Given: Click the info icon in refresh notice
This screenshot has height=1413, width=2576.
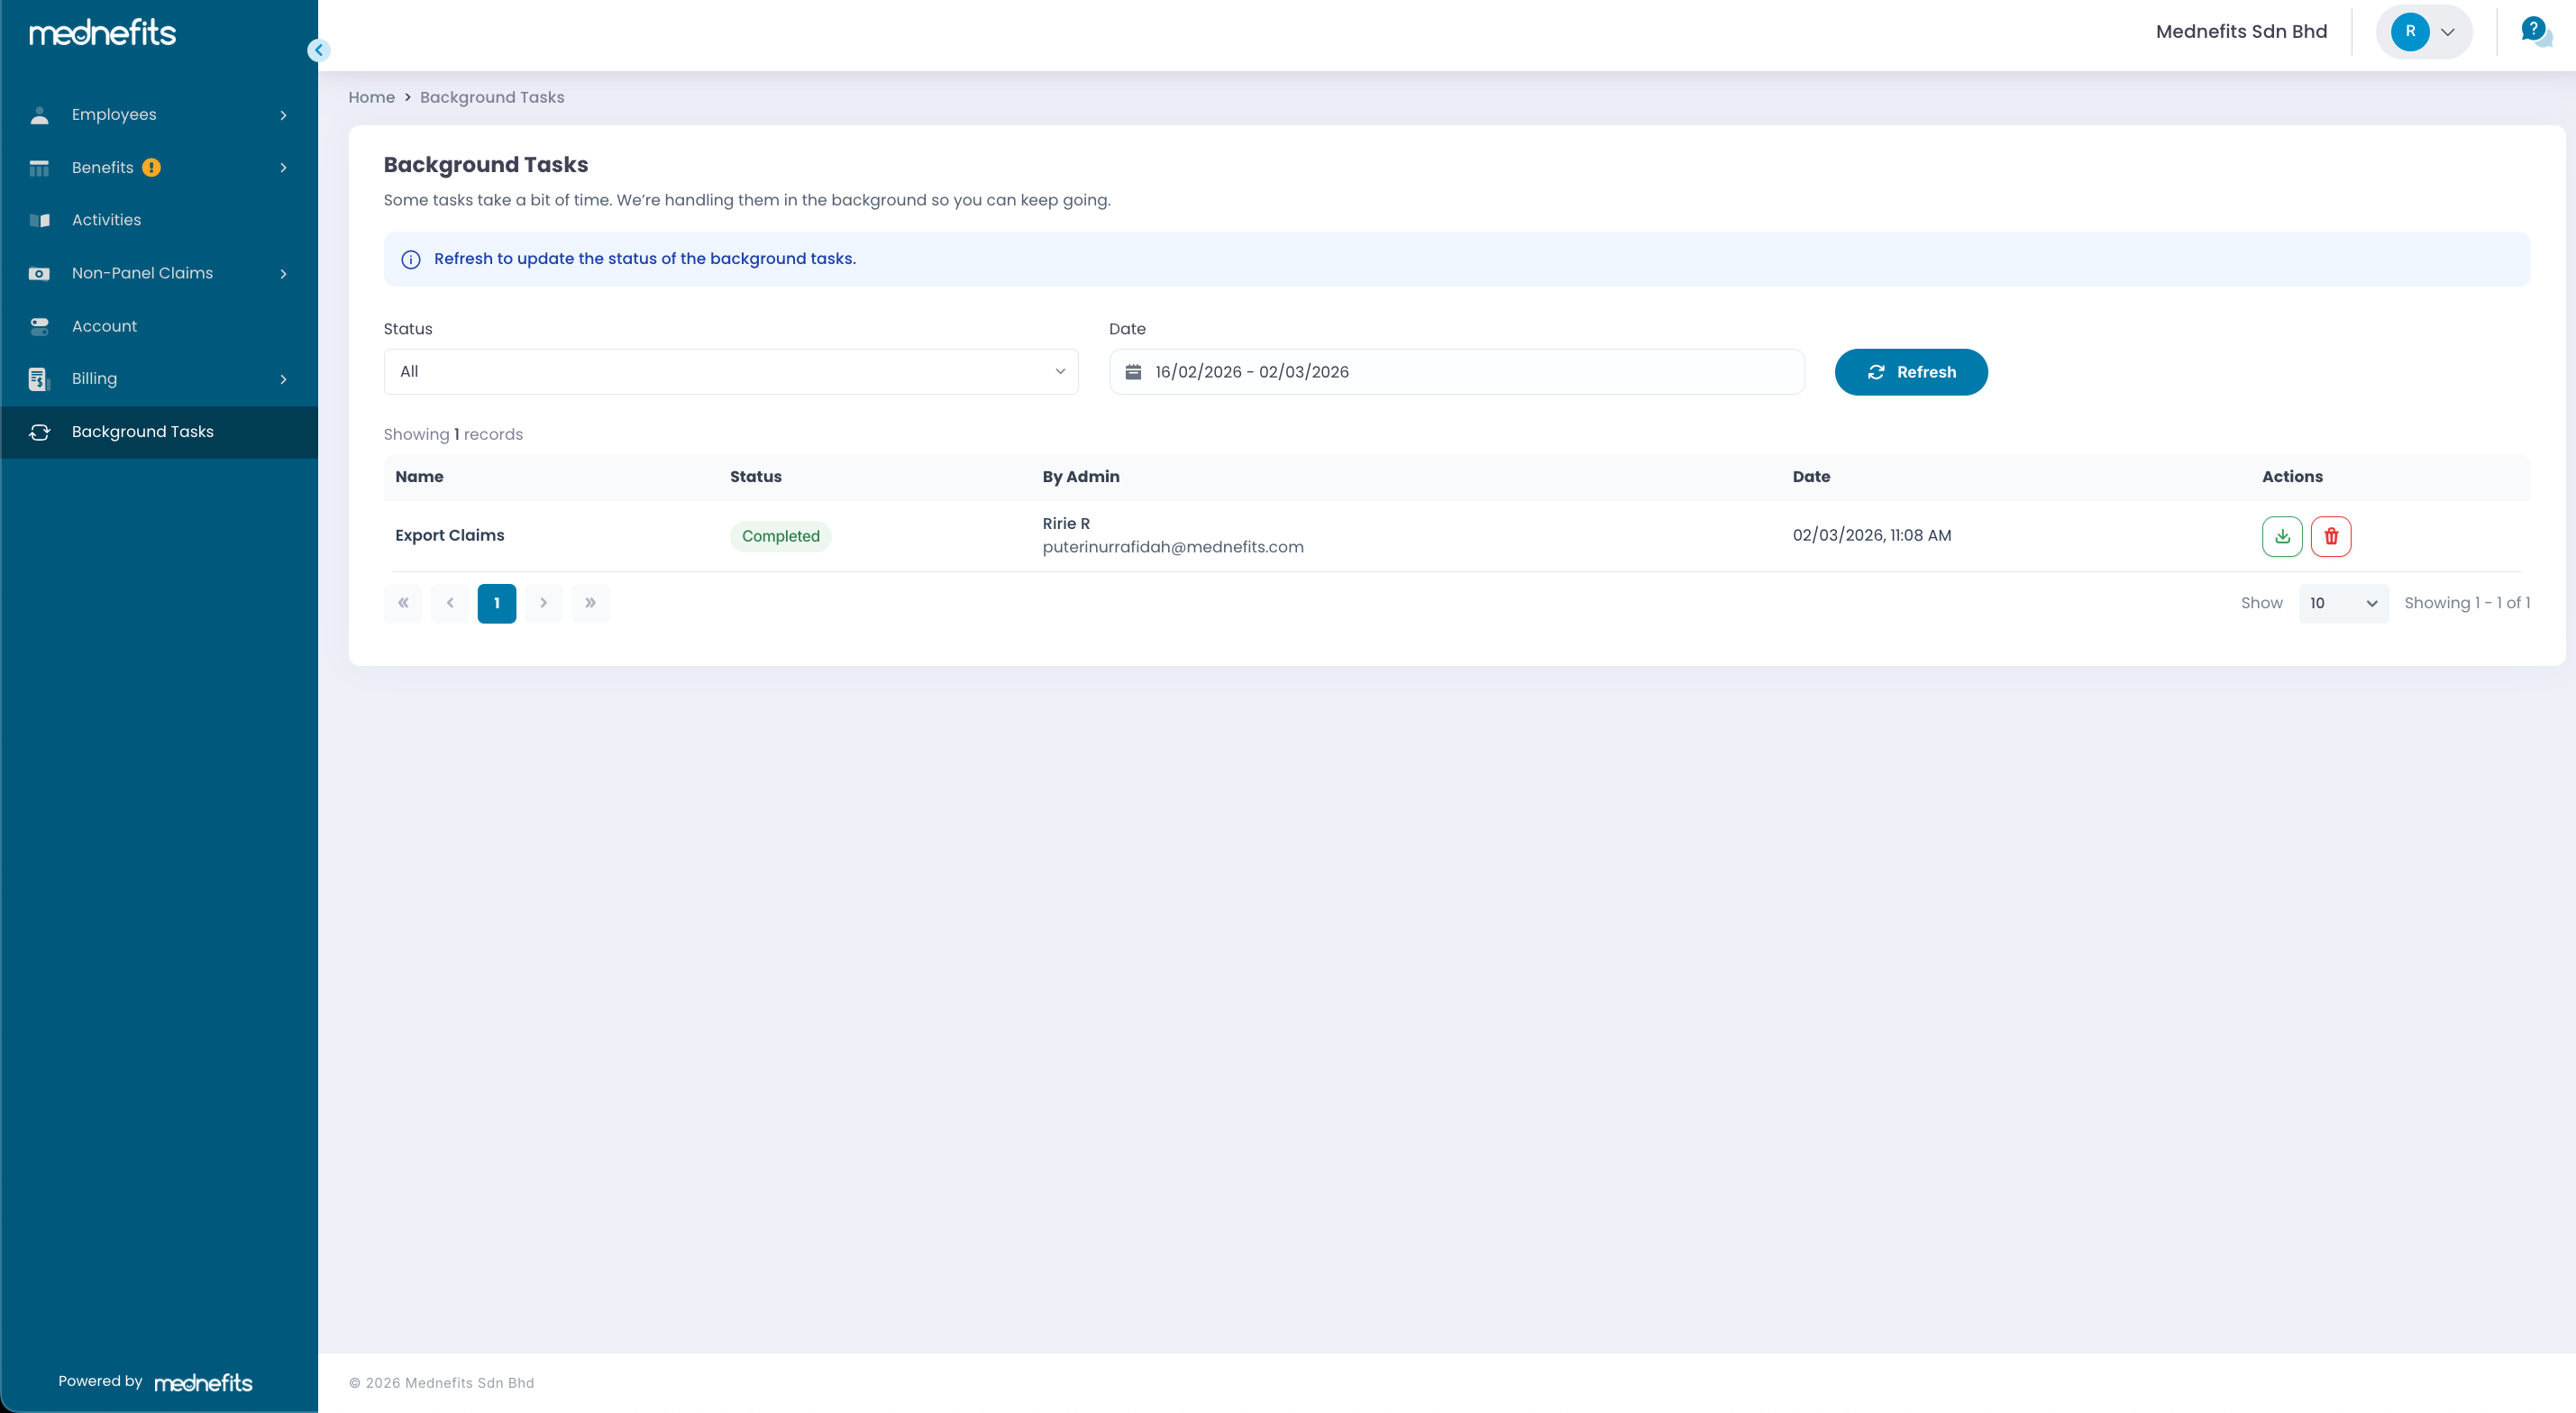Looking at the screenshot, I should 410,260.
